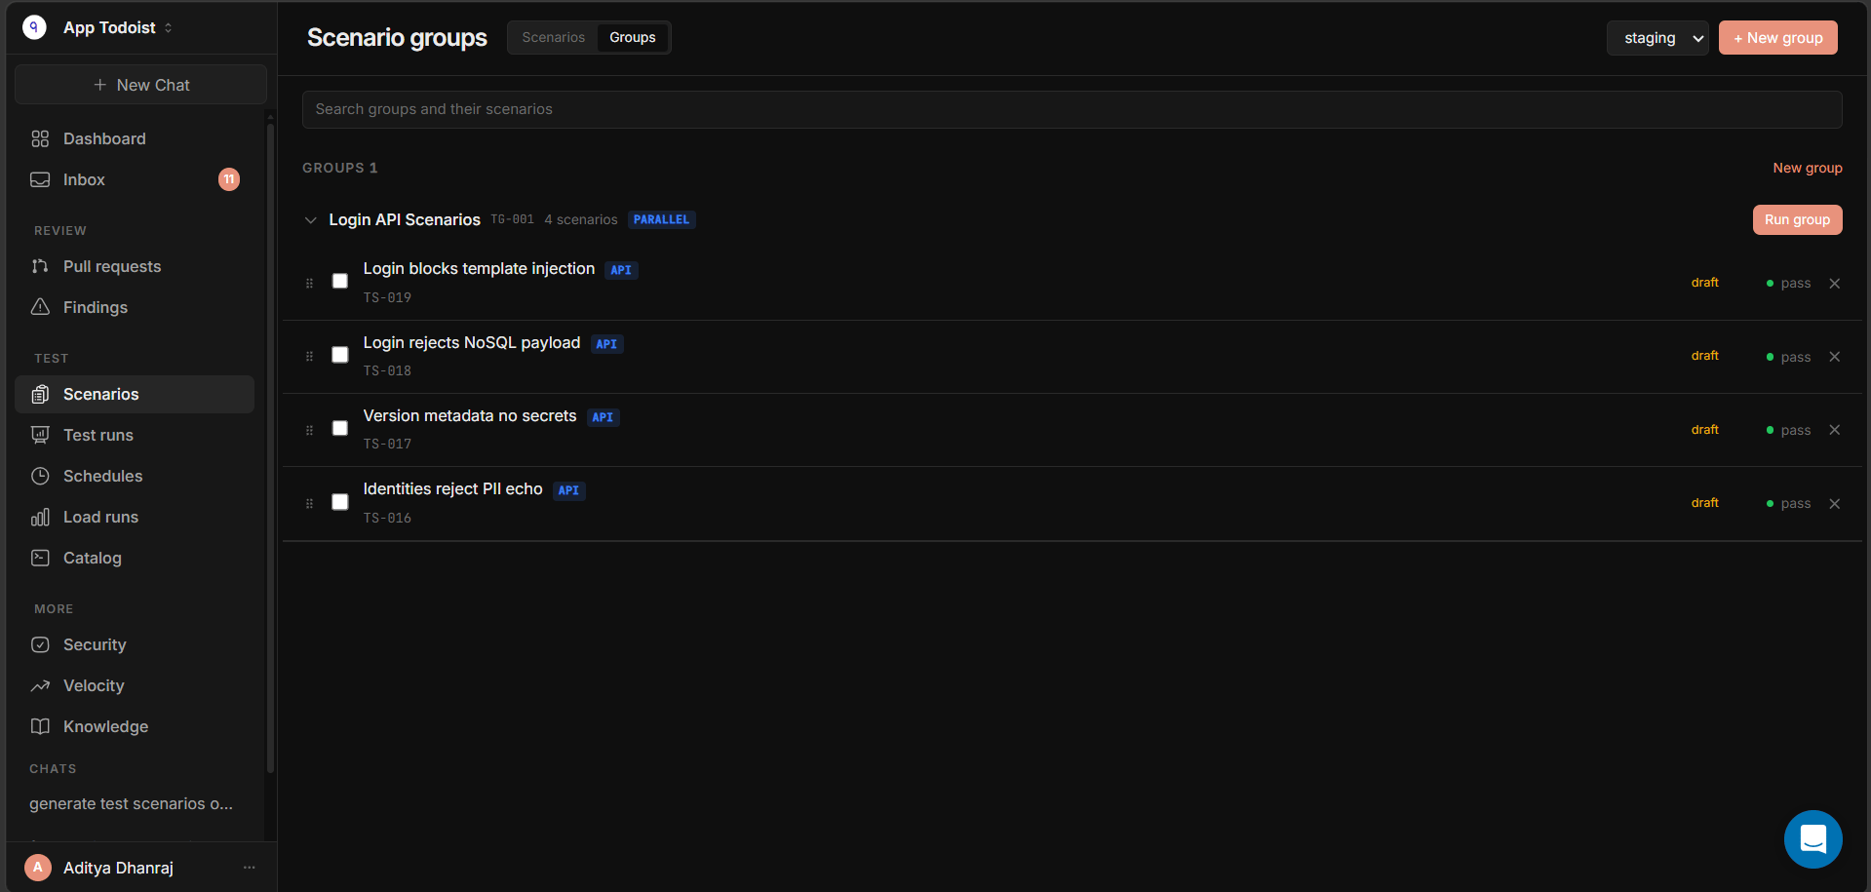Click the pass status of TS-016
1871x892 pixels.
1788,504
